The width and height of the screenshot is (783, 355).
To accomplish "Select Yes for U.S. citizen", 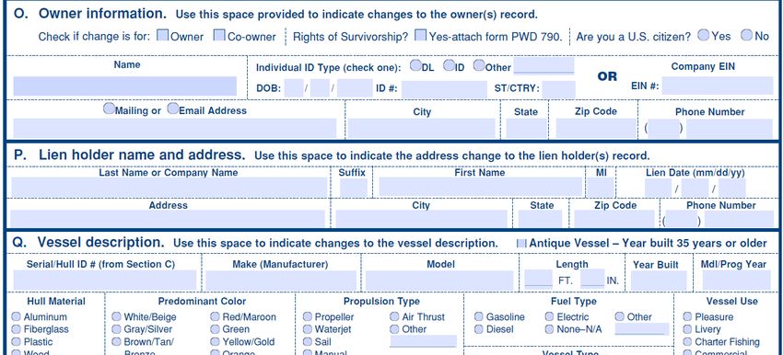I will (x=704, y=35).
